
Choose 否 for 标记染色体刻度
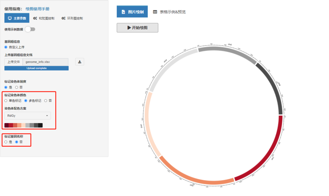pyautogui.click(x=17, y=87)
